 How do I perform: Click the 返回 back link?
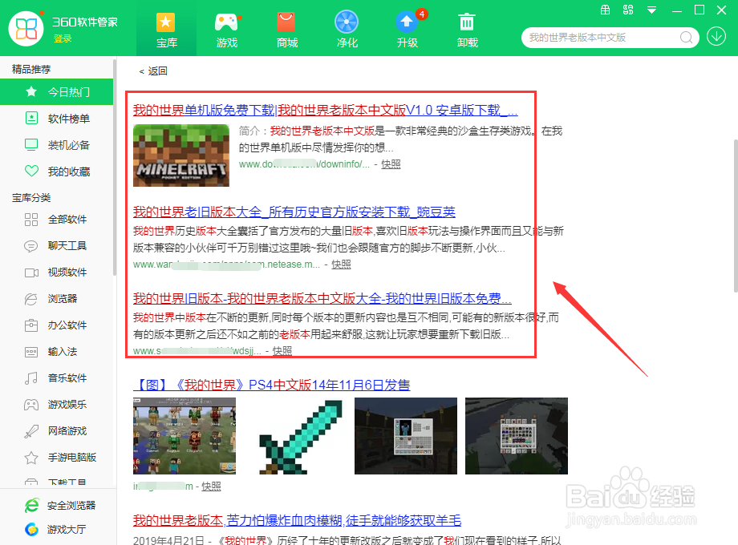[153, 71]
